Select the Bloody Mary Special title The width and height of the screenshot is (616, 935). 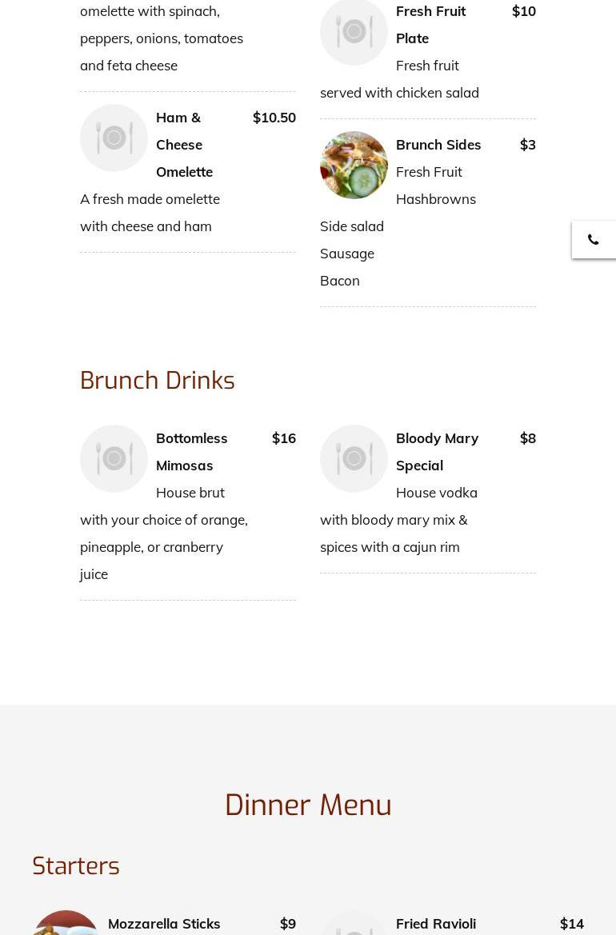click(x=437, y=451)
